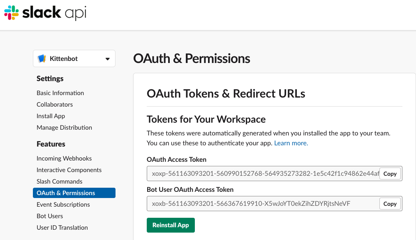Open the Slash Commands page
The width and height of the screenshot is (416, 240).
point(60,182)
